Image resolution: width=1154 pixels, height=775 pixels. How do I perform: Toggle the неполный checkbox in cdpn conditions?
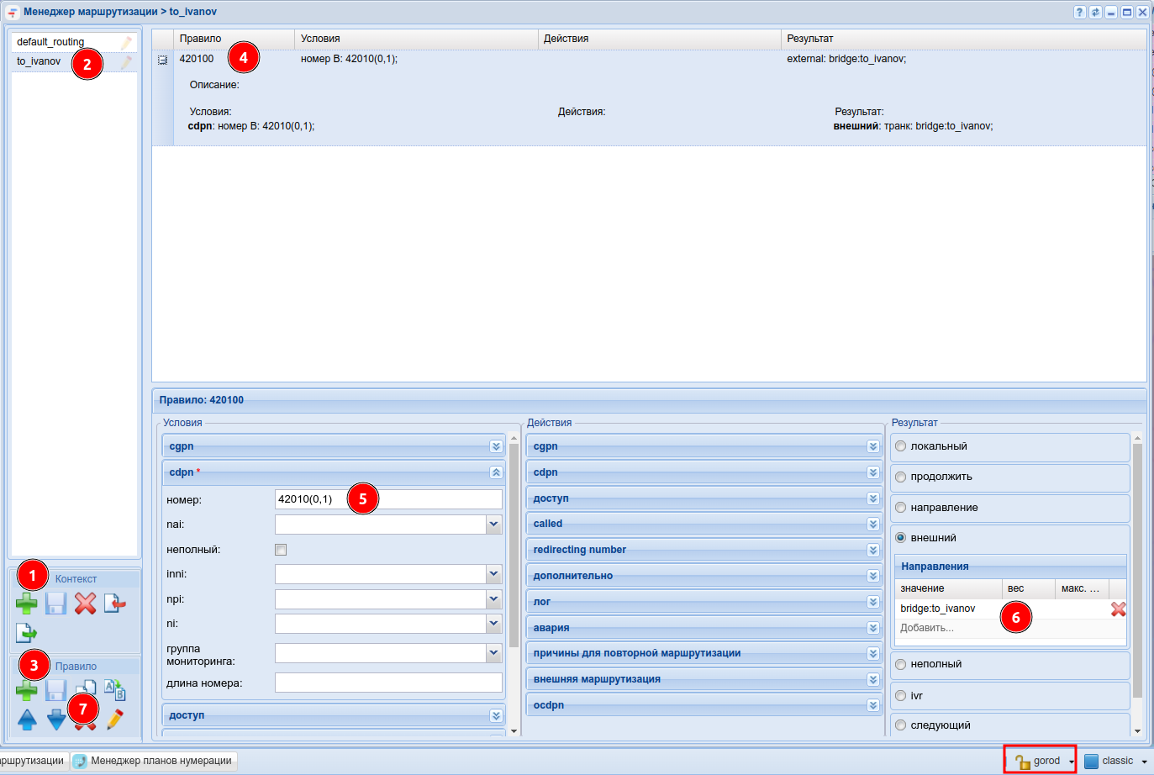pyautogui.click(x=281, y=550)
